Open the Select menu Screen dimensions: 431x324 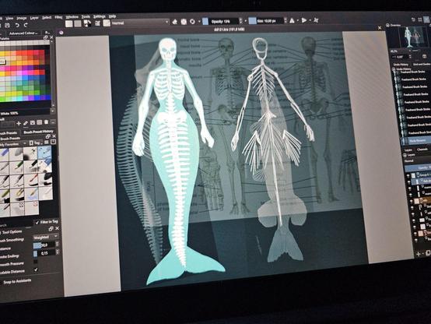[47, 18]
